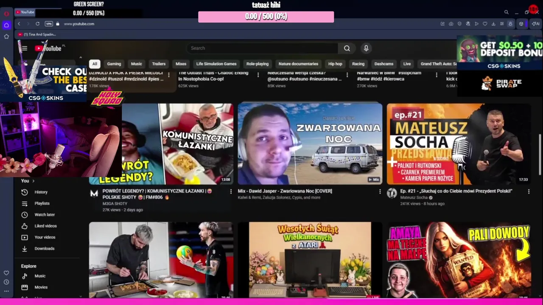Select the Hip hop filter chip
543x305 pixels.
[x=335, y=64]
